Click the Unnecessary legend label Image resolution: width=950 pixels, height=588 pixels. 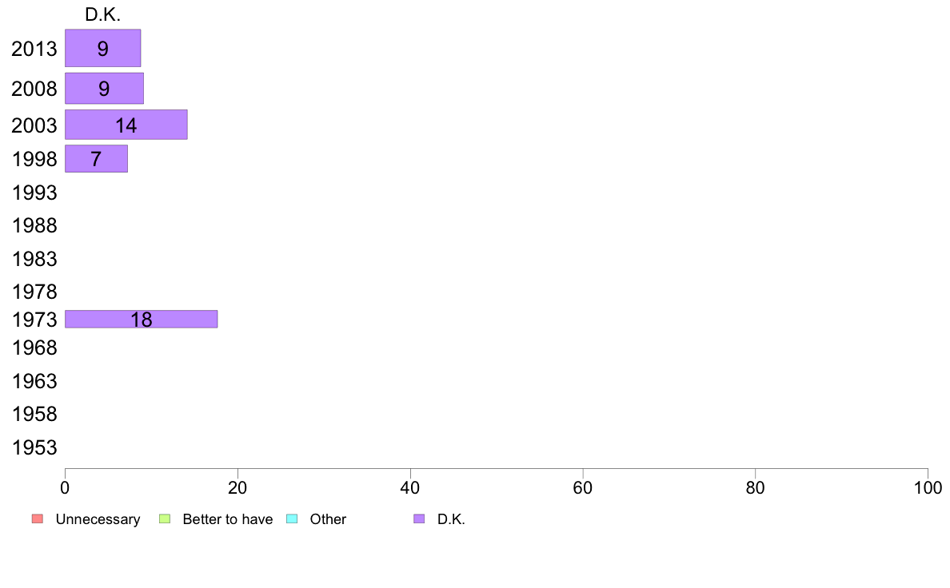98,519
